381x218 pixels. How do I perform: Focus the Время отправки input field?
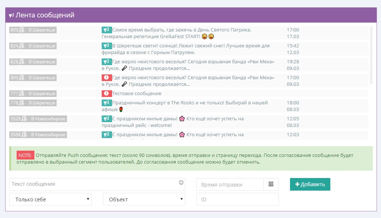(230, 184)
